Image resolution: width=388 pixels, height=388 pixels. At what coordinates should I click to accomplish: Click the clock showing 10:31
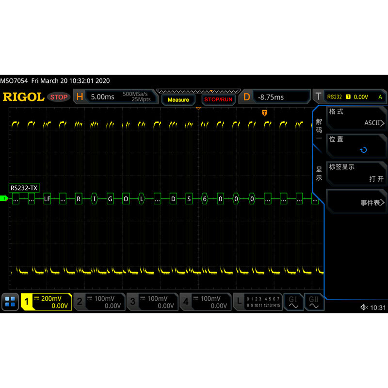(378, 307)
